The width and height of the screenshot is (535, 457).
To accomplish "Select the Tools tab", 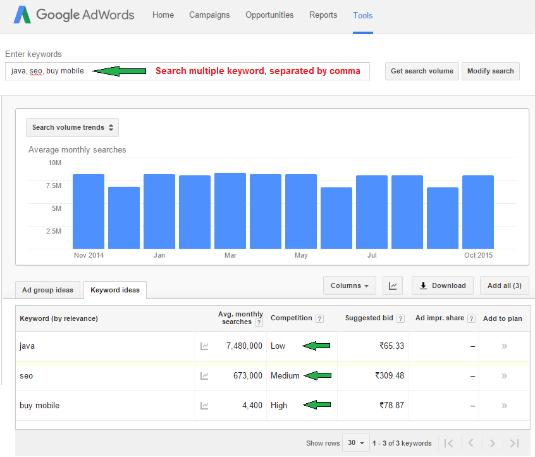I will pyautogui.click(x=363, y=15).
